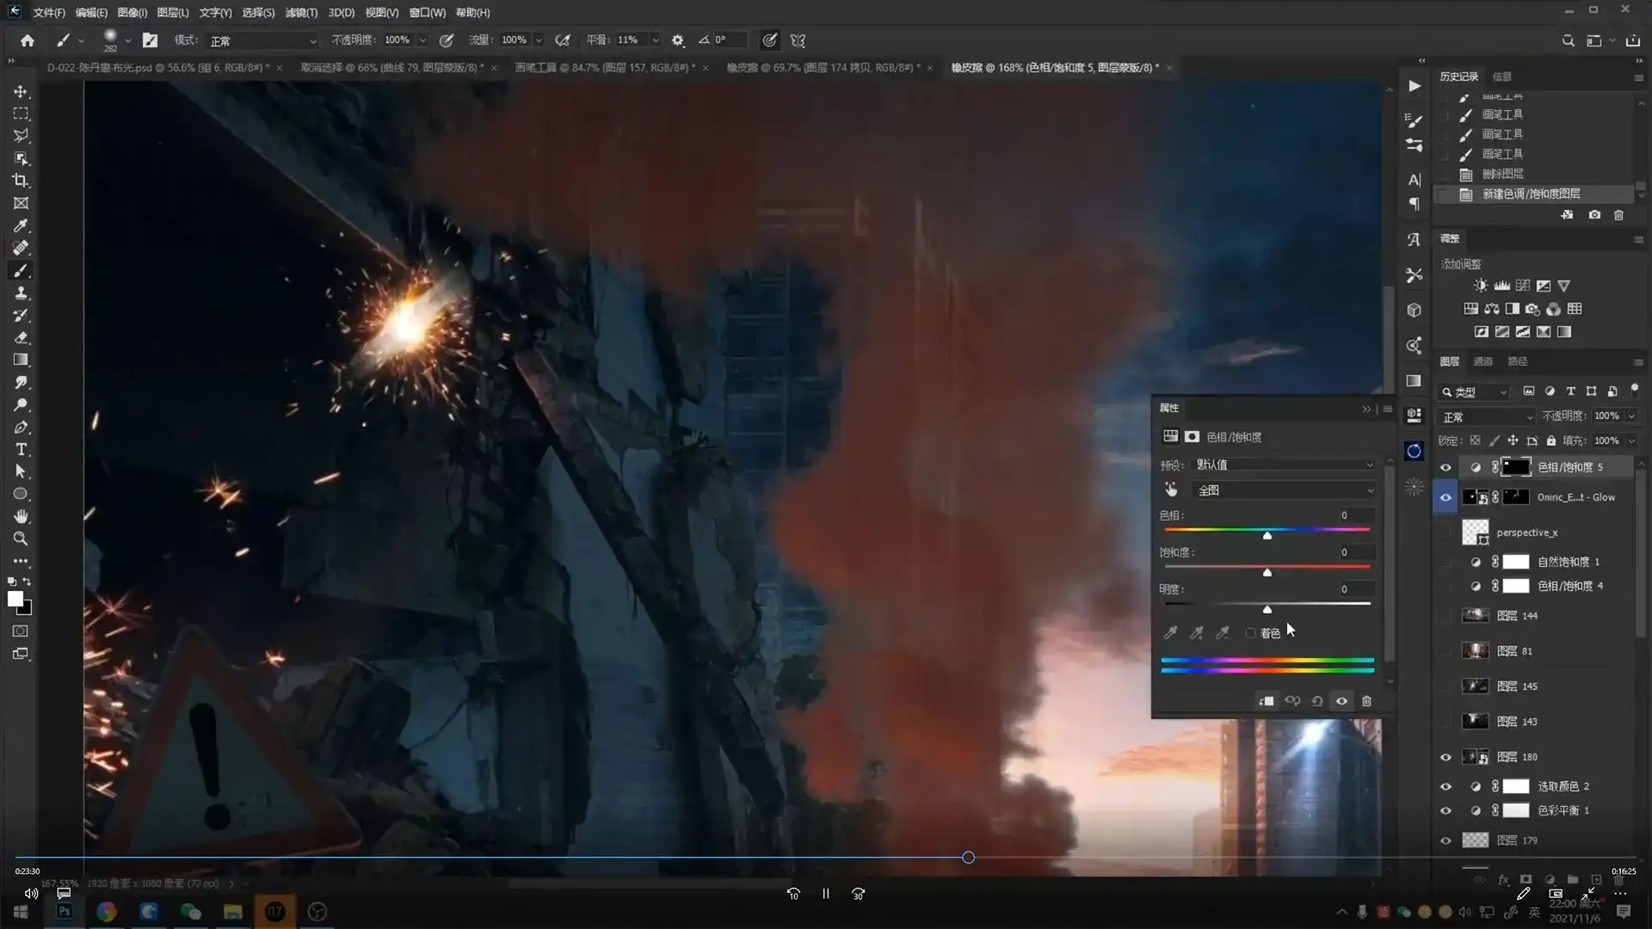
Task: Open the 滤镜(T) filter menu
Action: [x=301, y=13]
